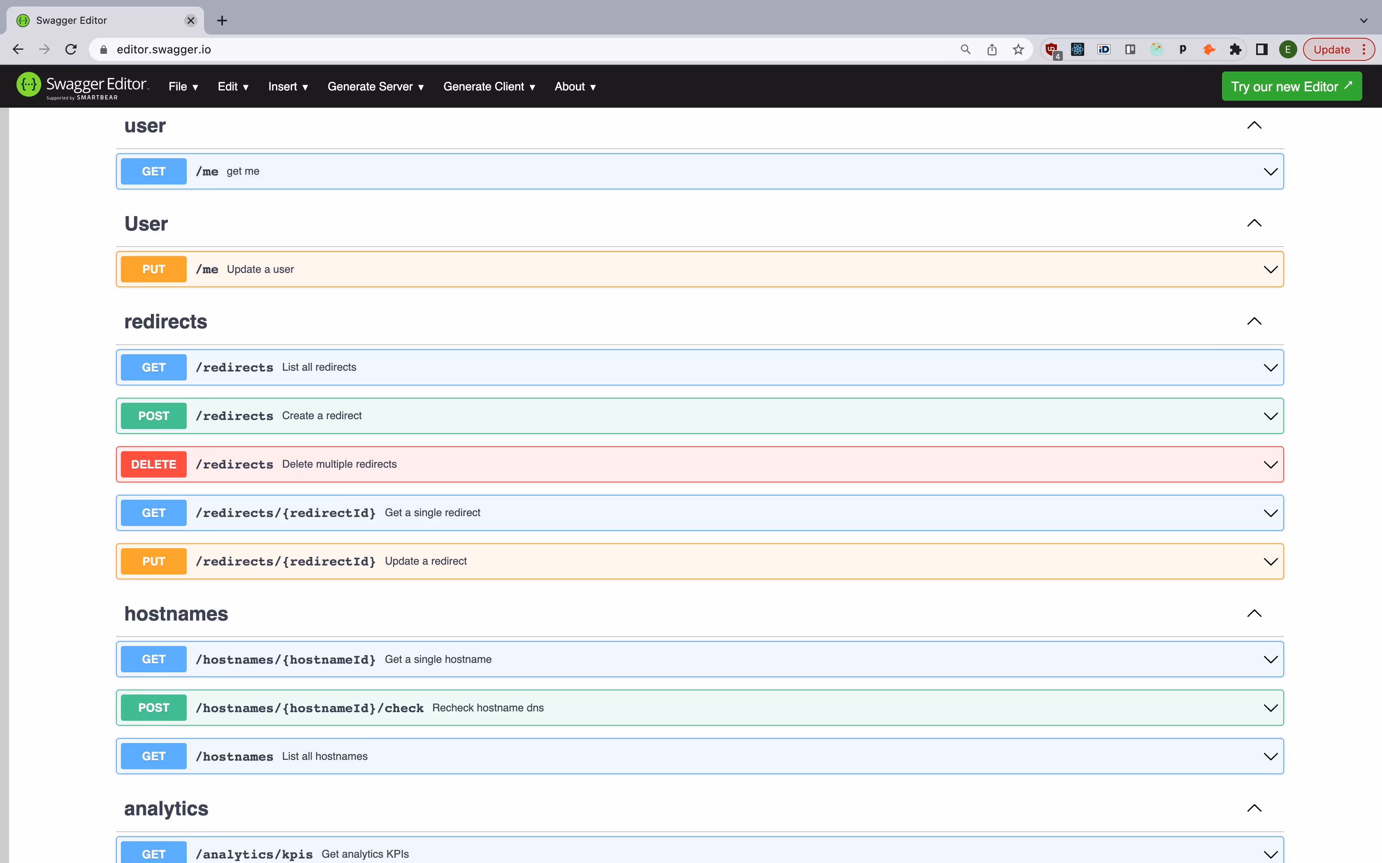Image resolution: width=1382 pixels, height=863 pixels.
Task: Click path text /redirects/{redirectId} in GET row
Action: pyautogui.click(x=285, y=513)
